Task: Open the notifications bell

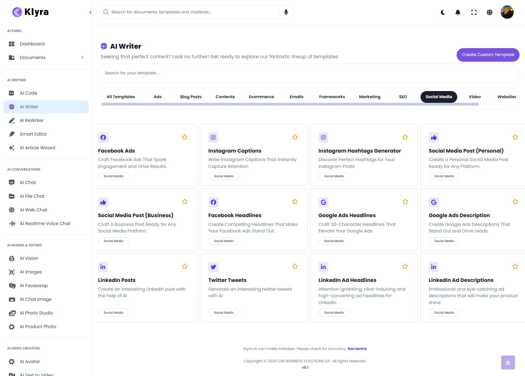Action: coord(458,12)
